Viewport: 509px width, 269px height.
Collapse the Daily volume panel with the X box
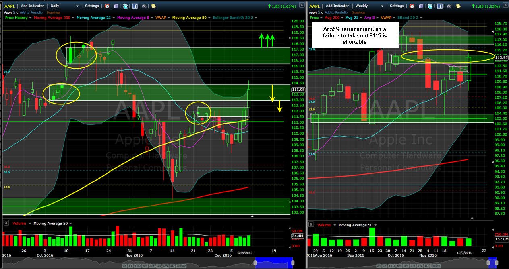(6, 223)
